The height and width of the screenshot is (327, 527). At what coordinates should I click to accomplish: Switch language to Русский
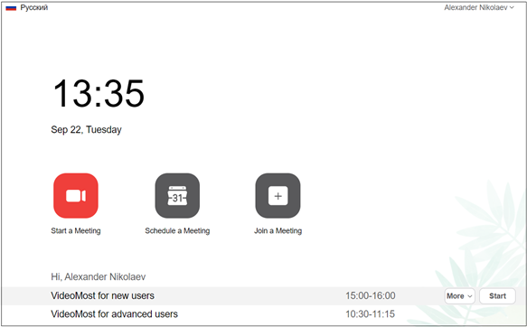pyautogui.click(x=34, y=7)
